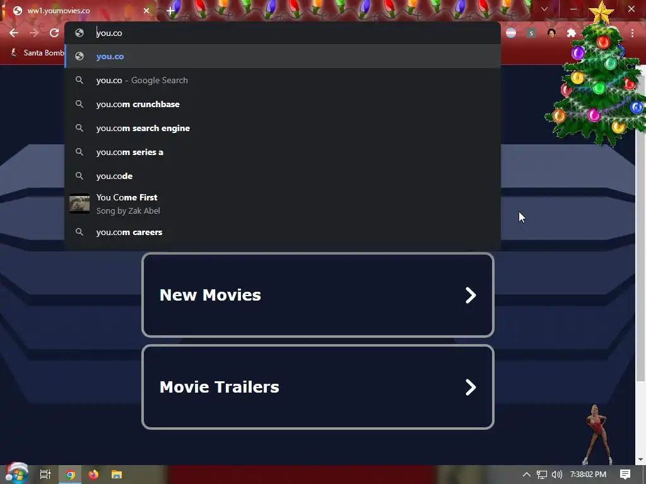This screenshot has width=646, height=484.
Task: Open Task View on the taskbar
Action: point(45,475)
